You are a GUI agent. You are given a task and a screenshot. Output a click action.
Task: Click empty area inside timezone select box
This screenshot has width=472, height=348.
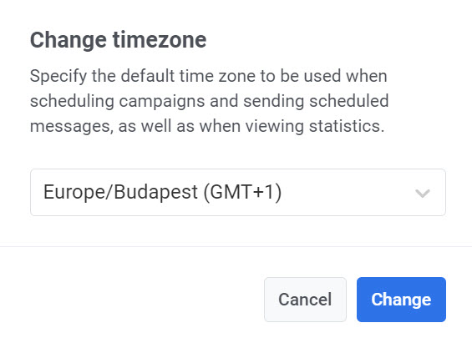point(346,192)
